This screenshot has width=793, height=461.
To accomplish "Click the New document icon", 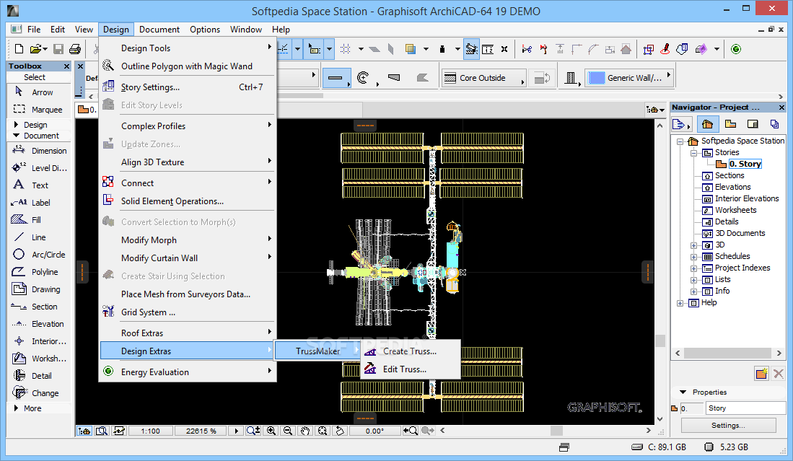I will coord(19,49).
